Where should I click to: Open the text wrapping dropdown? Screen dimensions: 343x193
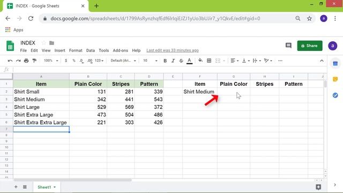[x=257, y=61]
